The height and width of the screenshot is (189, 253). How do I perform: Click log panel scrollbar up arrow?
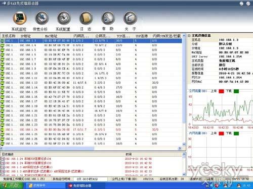coord(184,154)
